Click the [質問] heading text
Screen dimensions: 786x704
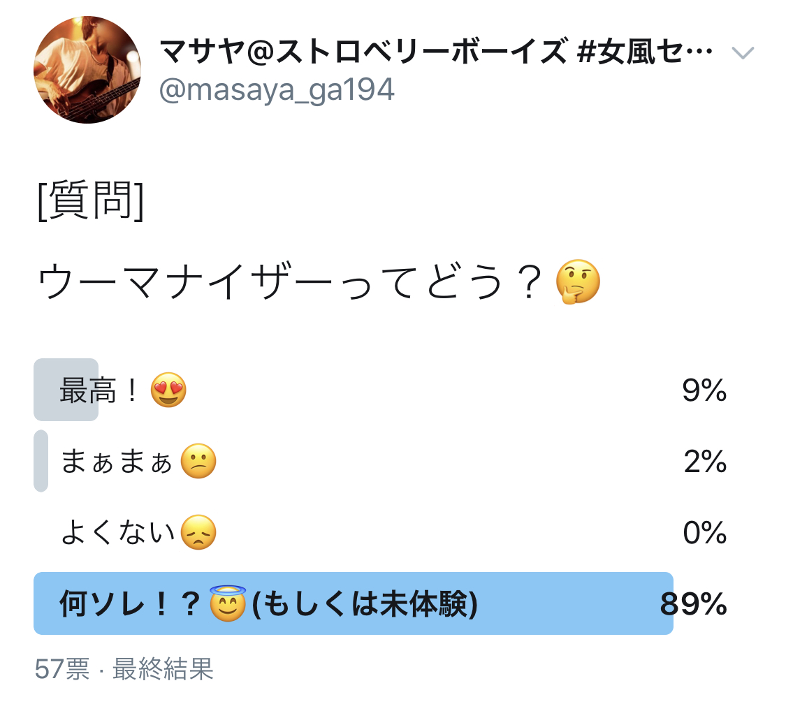[x=91, y=200]
